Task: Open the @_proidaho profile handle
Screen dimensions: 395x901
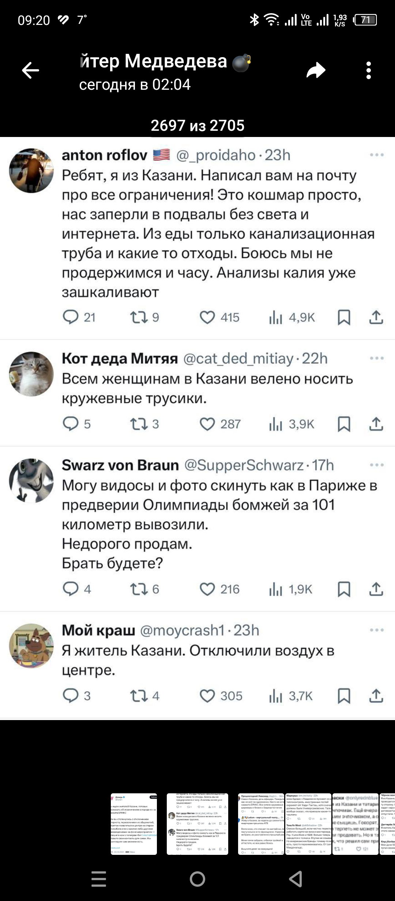Action: (216, 155)
